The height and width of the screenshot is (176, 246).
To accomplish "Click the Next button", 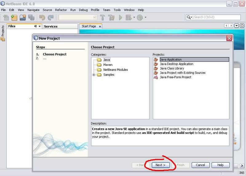I will coord(161,165).
